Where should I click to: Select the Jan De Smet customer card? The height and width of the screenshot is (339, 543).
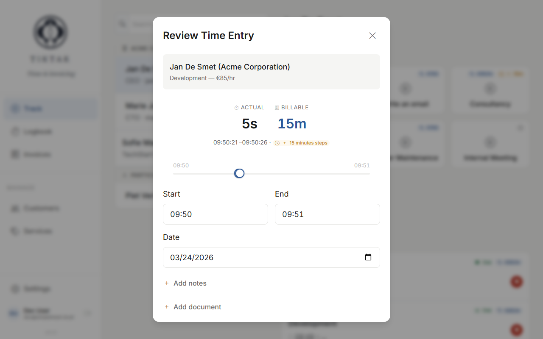click(x=271, y=72)
